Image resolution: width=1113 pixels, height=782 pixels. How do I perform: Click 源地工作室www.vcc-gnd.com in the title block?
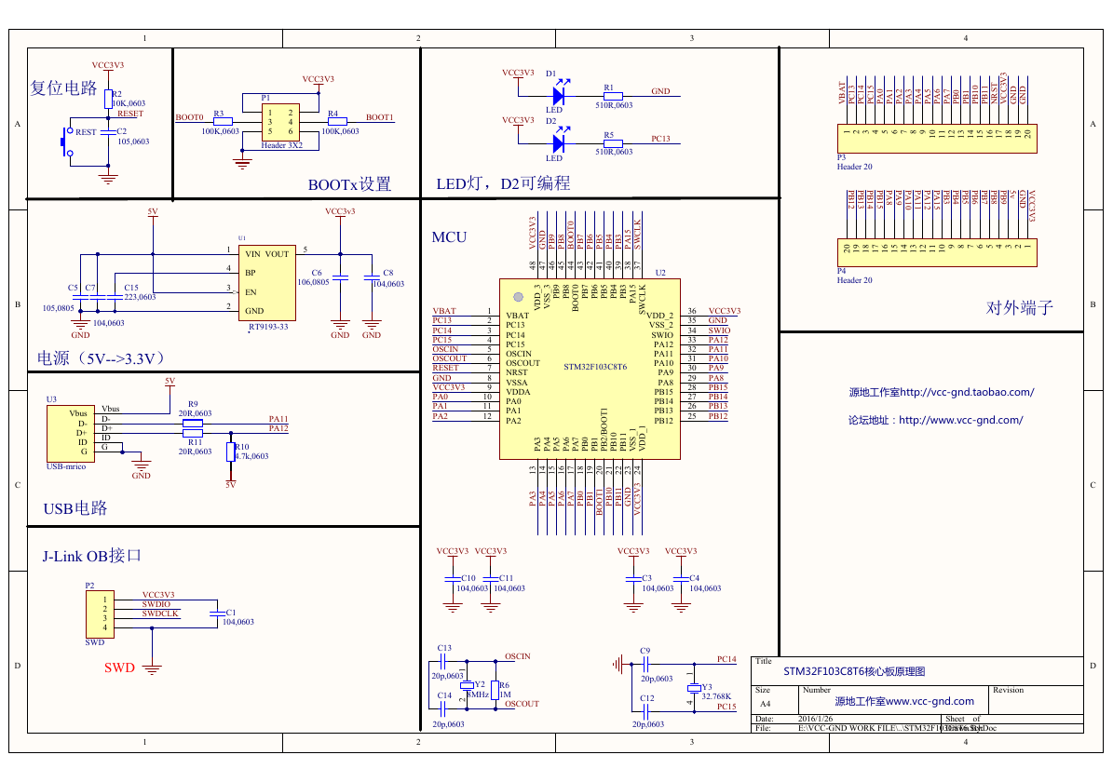(x=904, y=701)
